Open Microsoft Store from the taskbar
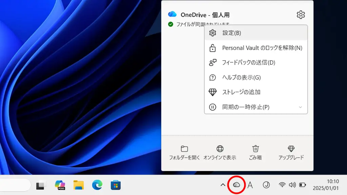The width and height of the screenshot is (347, 195). pos(116,185)
